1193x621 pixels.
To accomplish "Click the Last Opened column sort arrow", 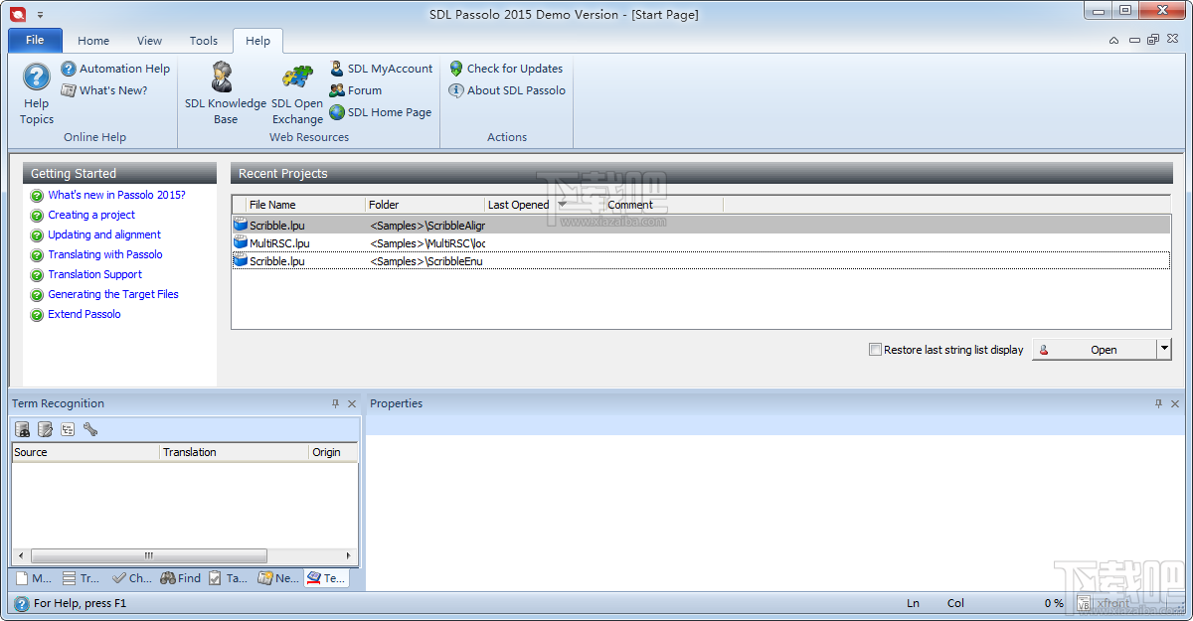I will (562, 204).
